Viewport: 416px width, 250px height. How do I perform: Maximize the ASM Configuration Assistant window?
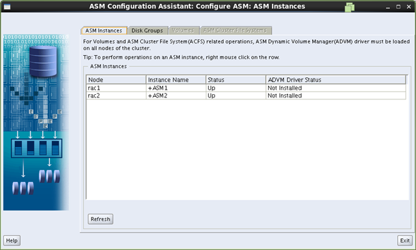coord(398,7)
